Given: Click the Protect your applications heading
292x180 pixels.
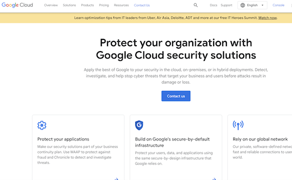Looking at the screenshot, I should (x=63, y=139).
